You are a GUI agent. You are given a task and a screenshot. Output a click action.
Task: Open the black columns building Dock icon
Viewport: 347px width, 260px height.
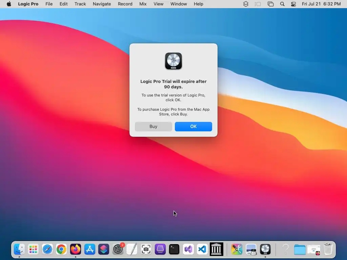point(217,249)
